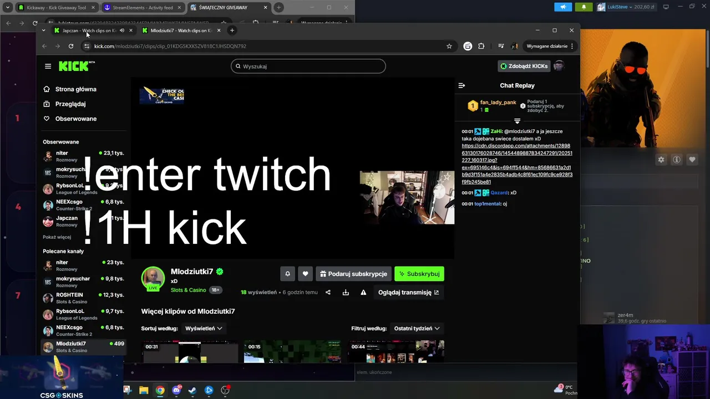This screenshot has width=710, height=399.
Task: Close the Mlodziutki7 tab
Action: 219,30
